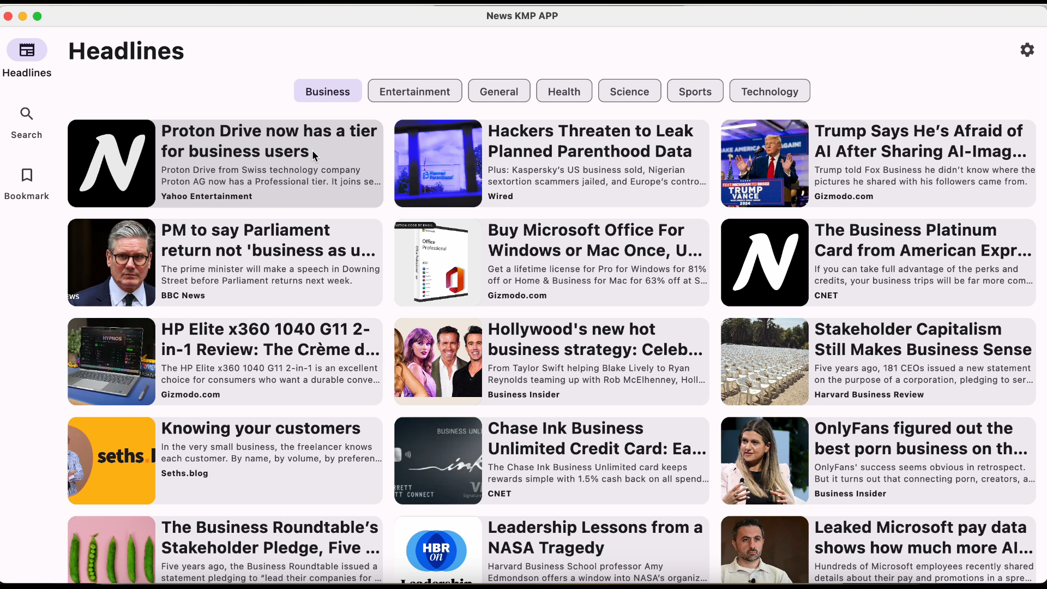Switch to the Health category
The image size is (1047, 589).
point(563,91)
